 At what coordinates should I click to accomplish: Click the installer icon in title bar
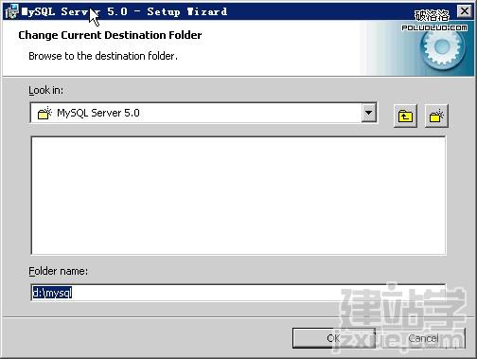point(12,11)
